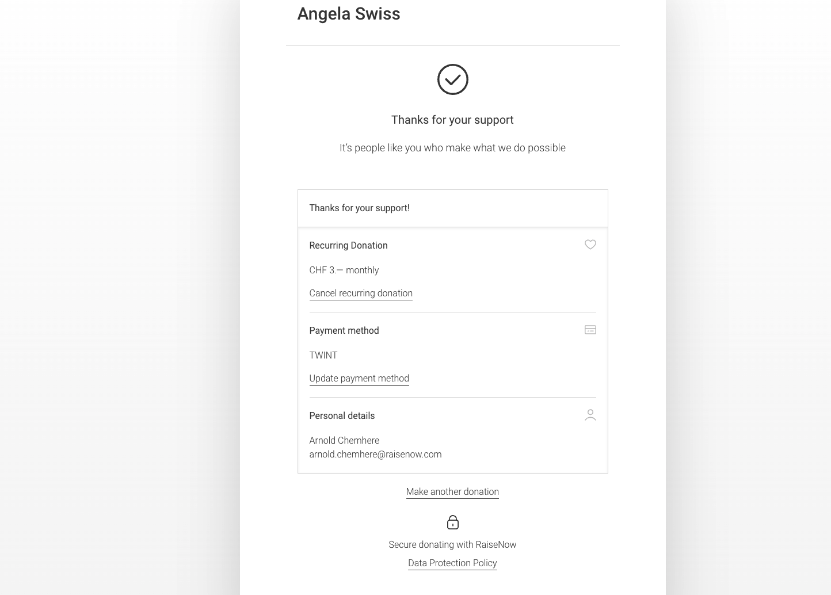Click the circled checkmark confirmation icon
The image size is (831, 595).
pos(453,79)
